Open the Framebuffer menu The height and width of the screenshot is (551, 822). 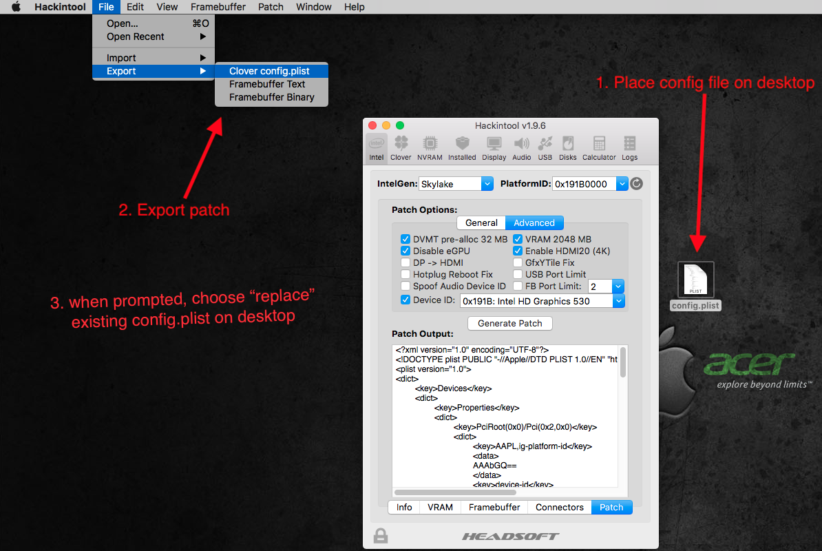pos(218,7)
